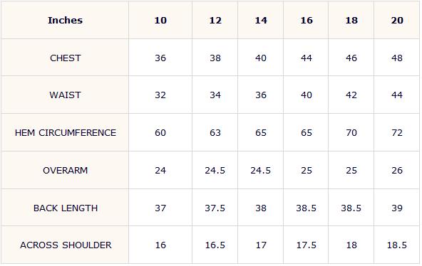Select hem circumference value 70

pyautogui.click(x=351, y=132)
